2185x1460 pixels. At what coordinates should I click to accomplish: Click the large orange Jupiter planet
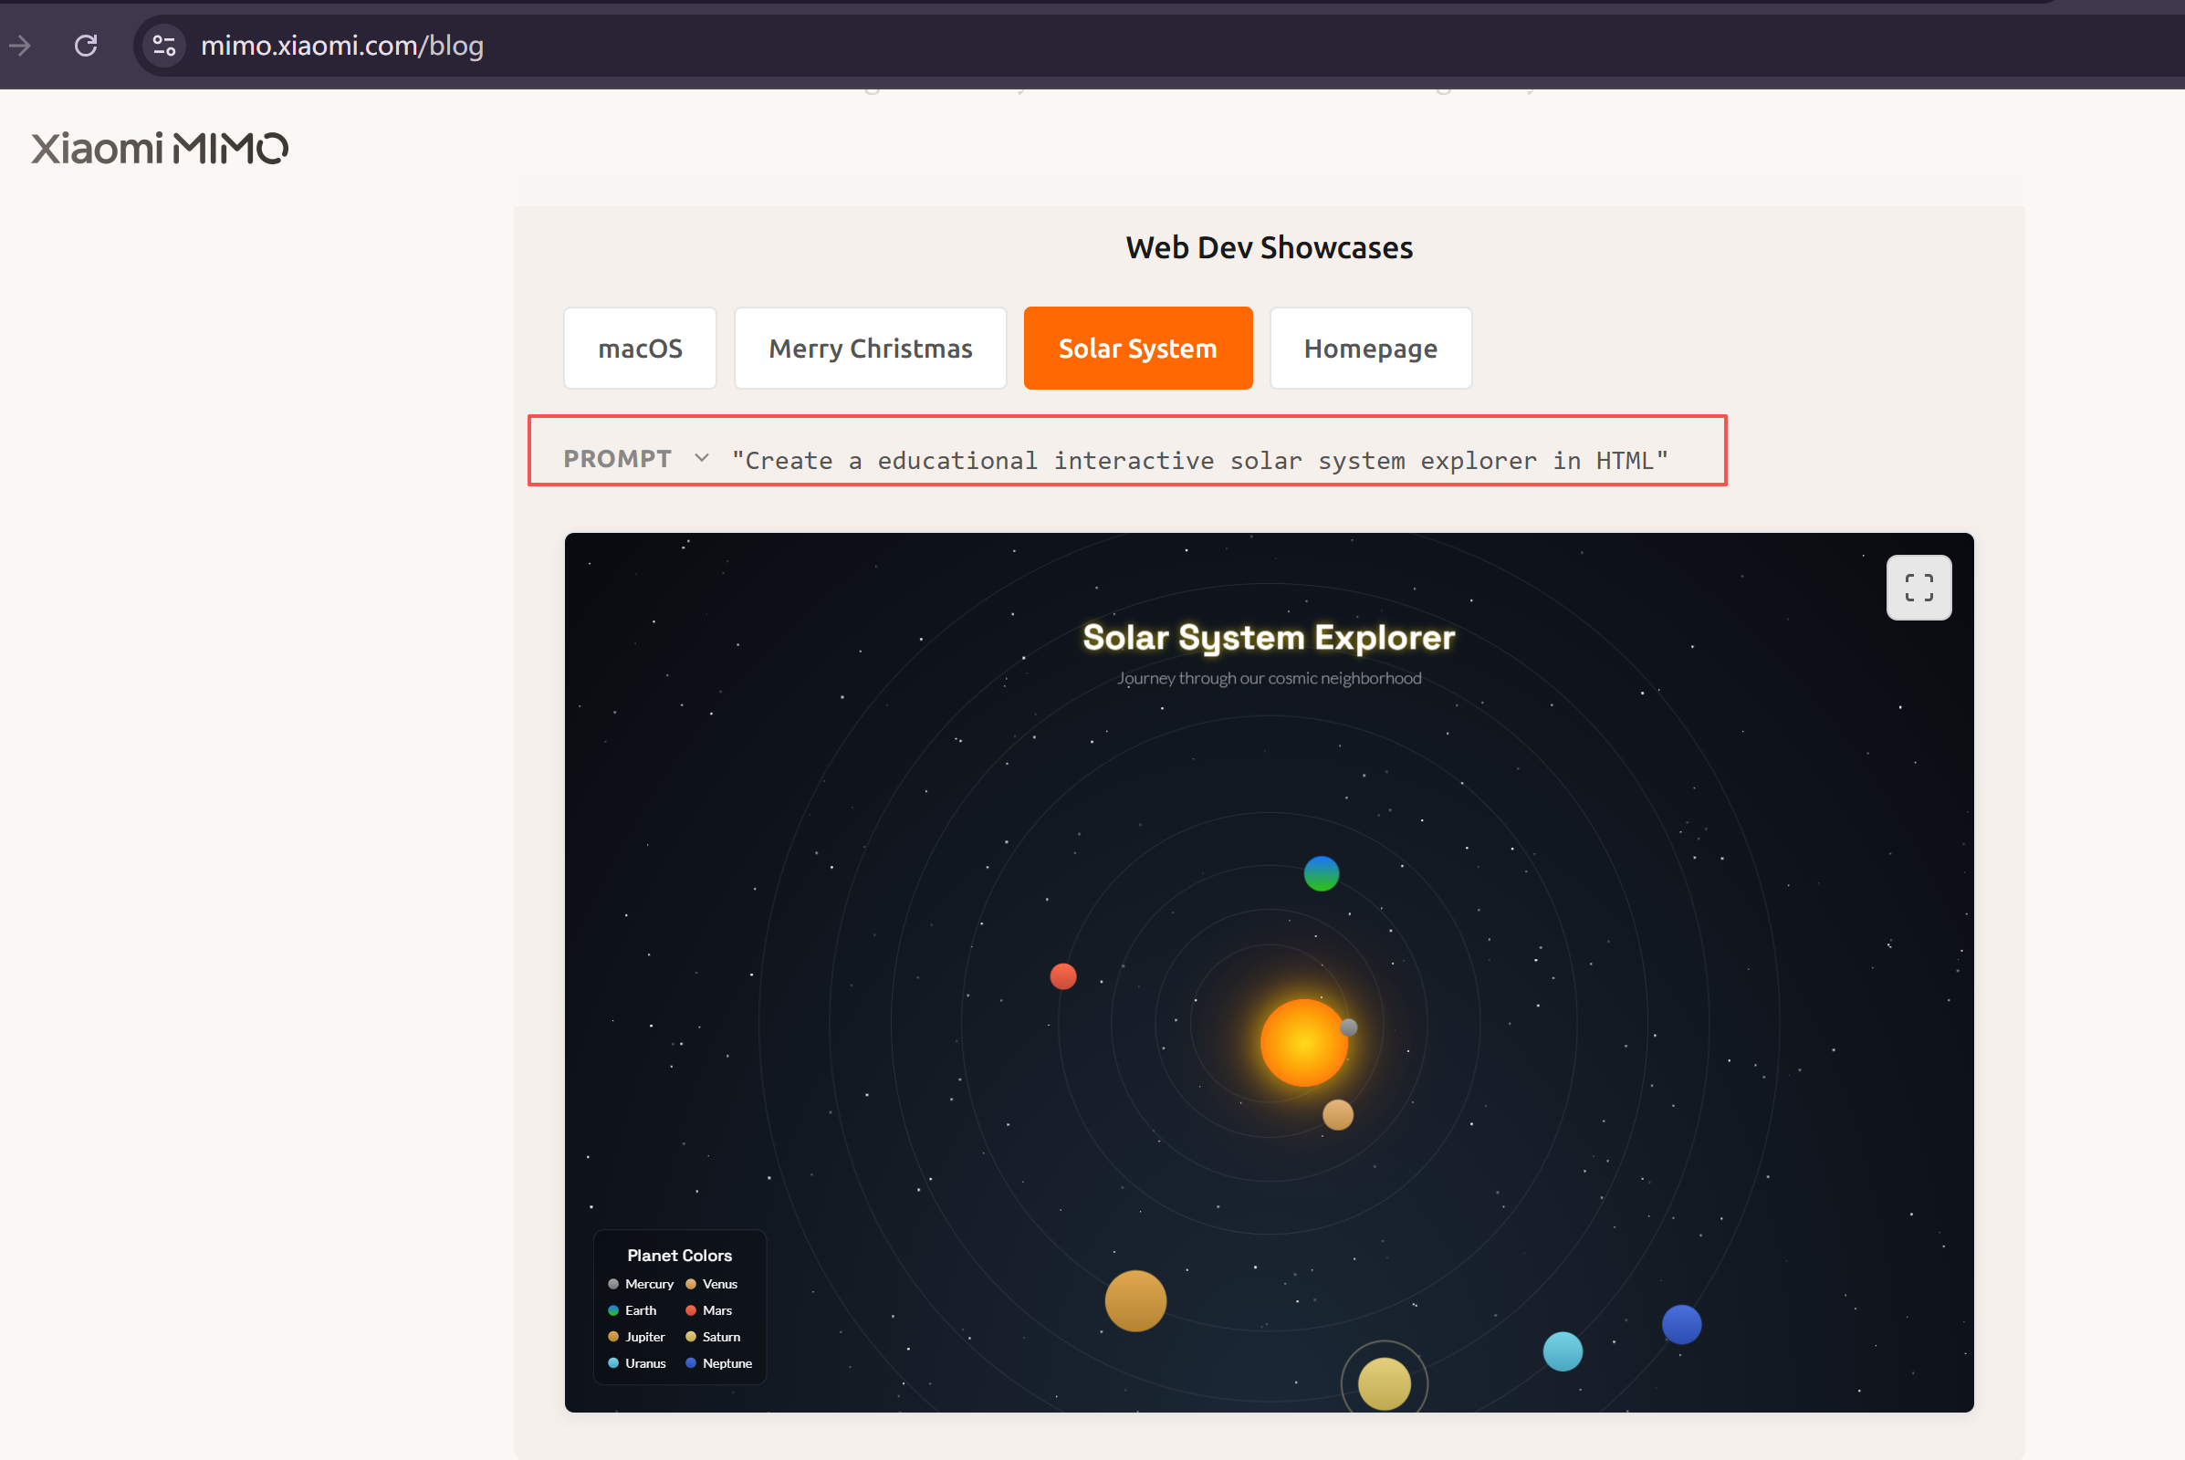click(1134, 1299)
